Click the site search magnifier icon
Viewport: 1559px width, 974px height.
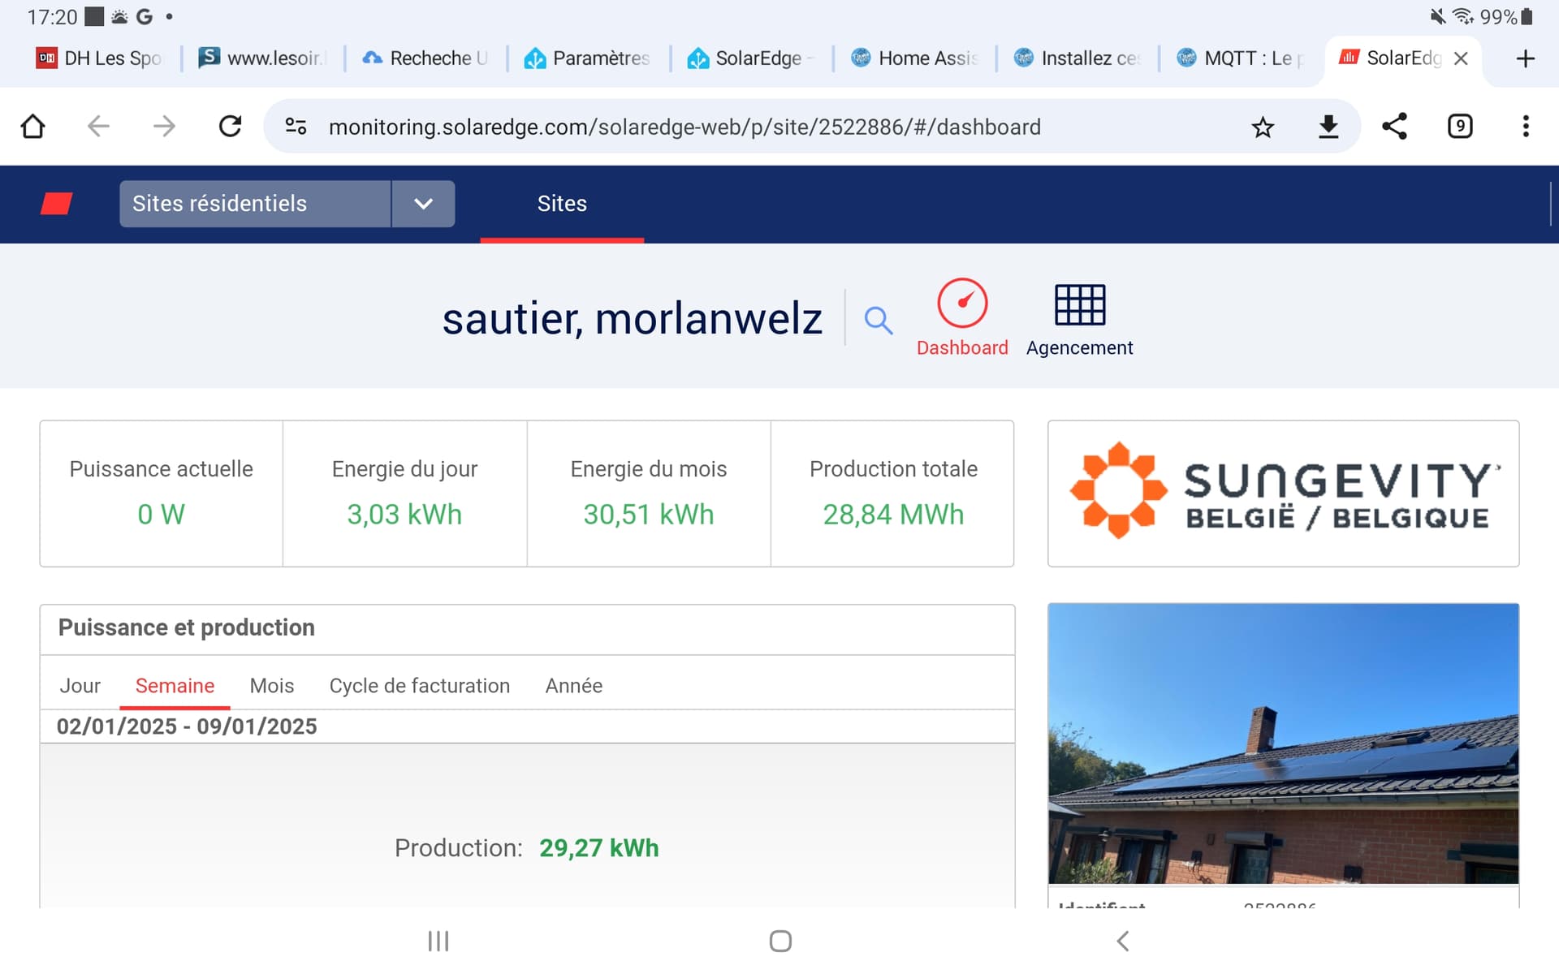(878, 320)
